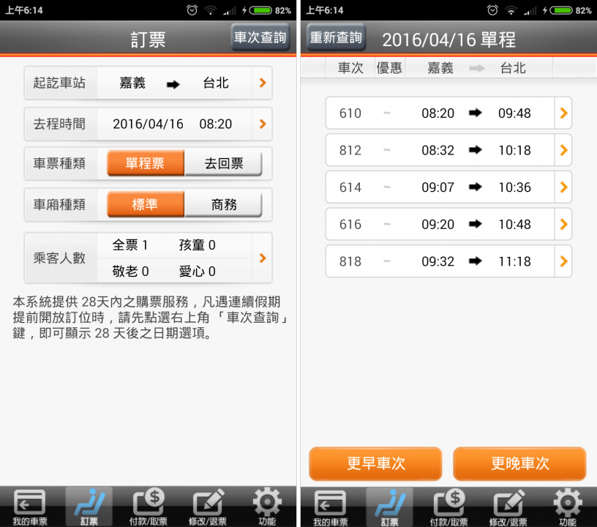Open the 我的車票 ticket icon on booking screen
Viewport: 597px width, 527px height.
click(x=29, y=505)
